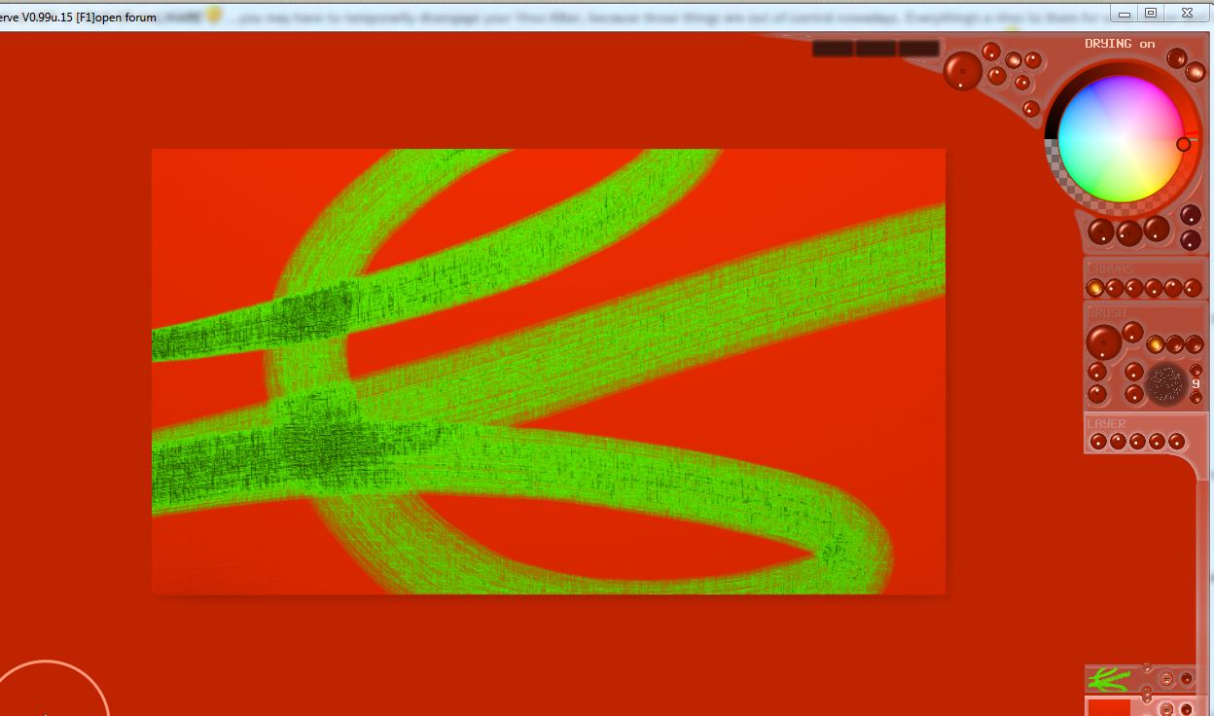Increase the brush number above the 9
This screenshot has width=1214, height=716.
[x=1196, y=370]
